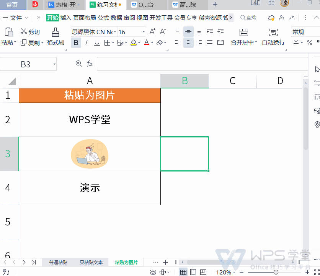Click the zoom slider handle
Screen dimensions: 320x276
click(x=276, y=272)
